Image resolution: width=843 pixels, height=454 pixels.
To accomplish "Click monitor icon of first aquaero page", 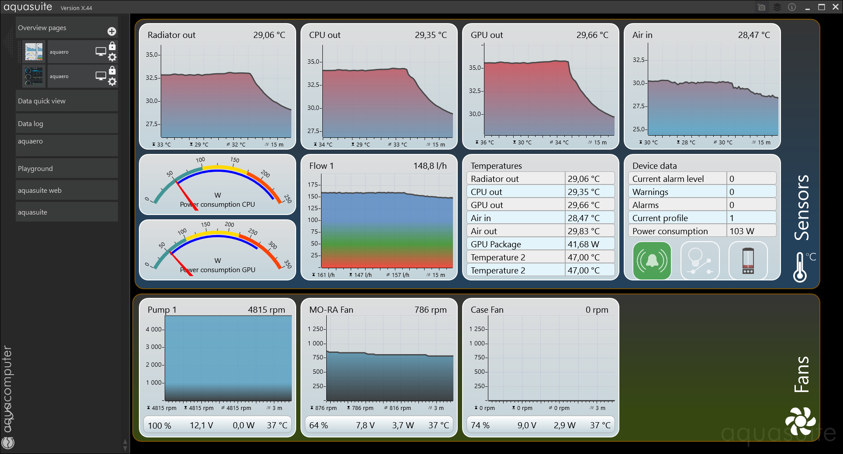I will [x=101, y=51].
